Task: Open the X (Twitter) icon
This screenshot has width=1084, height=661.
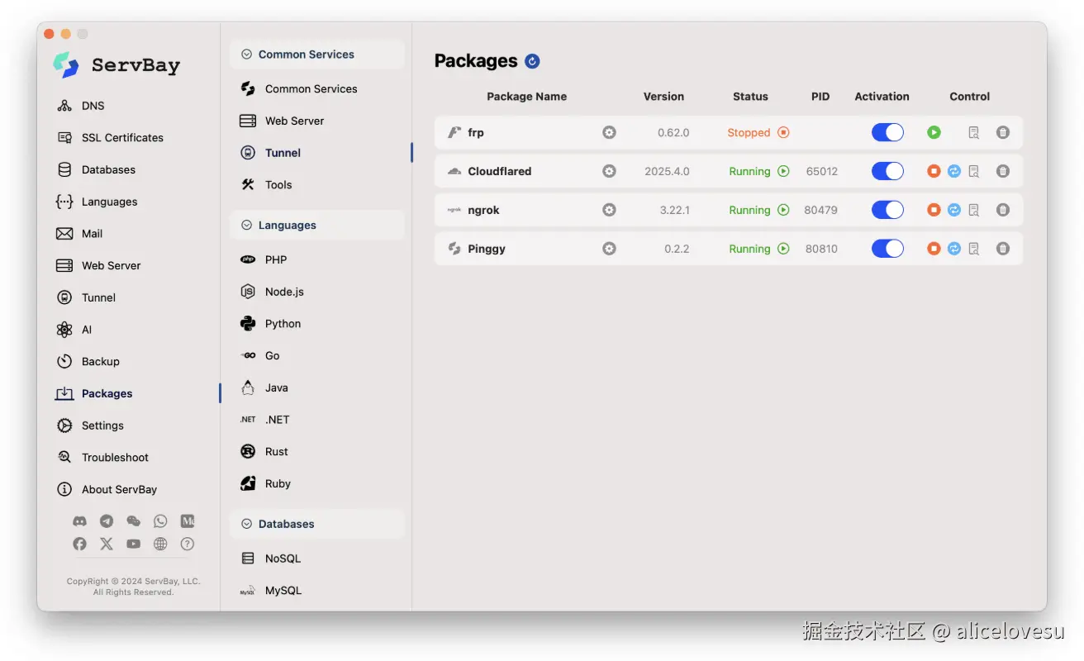Action: point(107,544)
